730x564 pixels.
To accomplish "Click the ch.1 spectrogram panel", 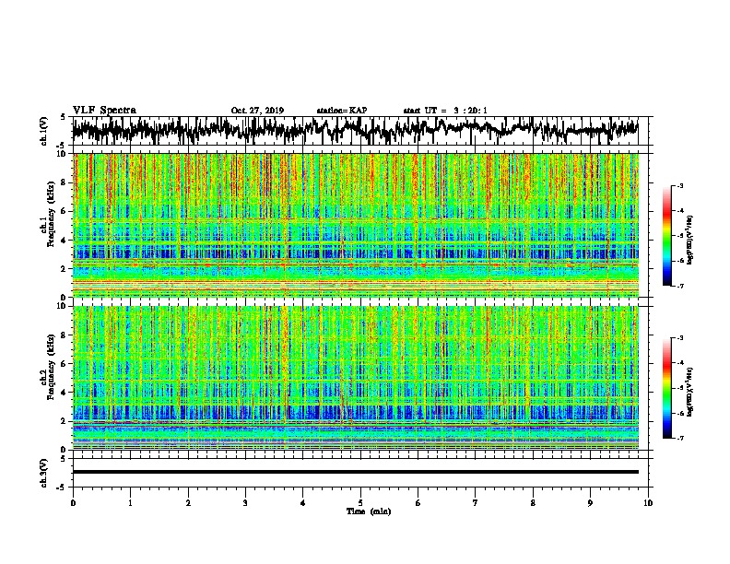I will click(x=356, y=225).
